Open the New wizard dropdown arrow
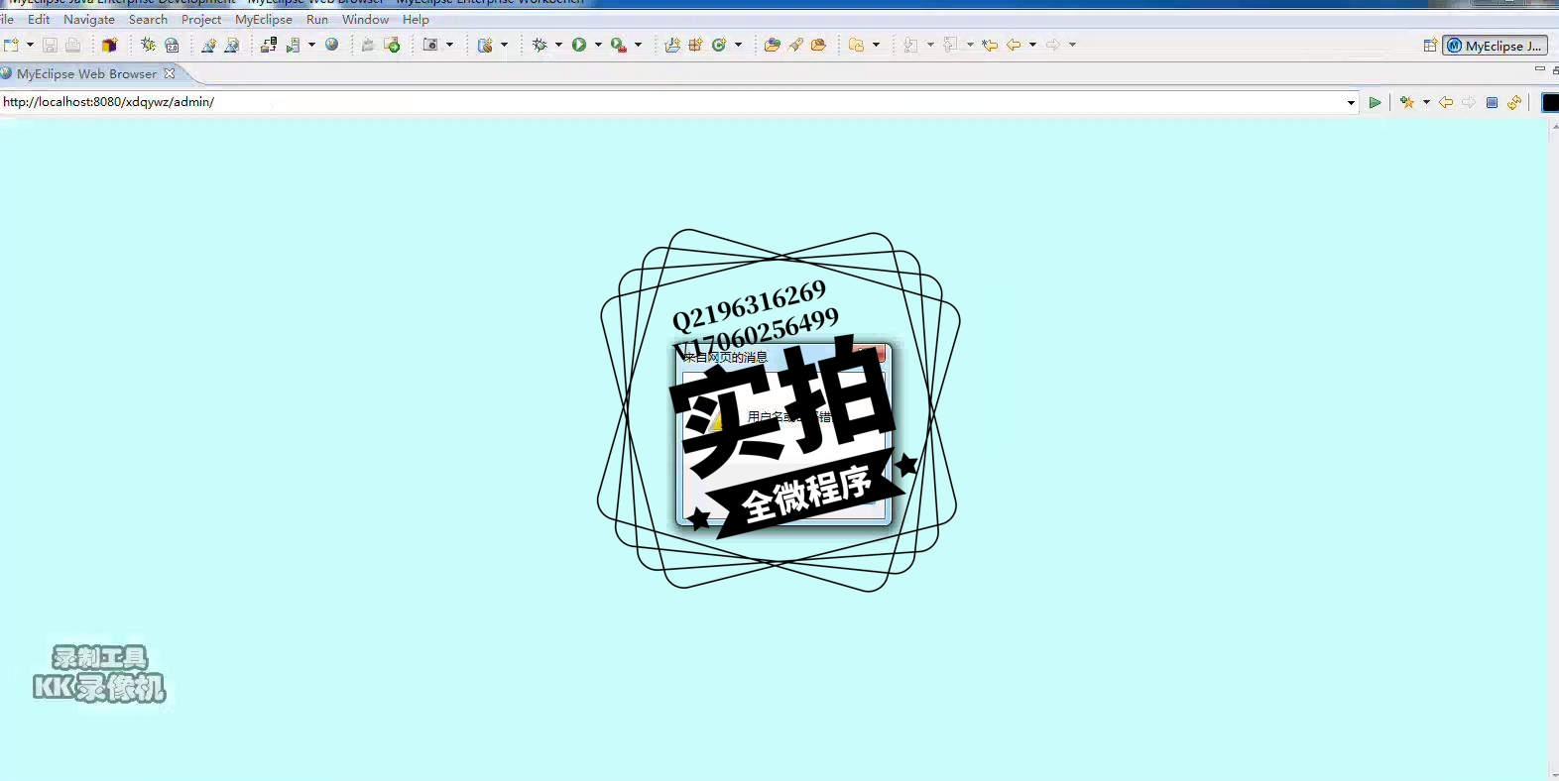This screenshot has height=781, width=1559. point(30,45)
